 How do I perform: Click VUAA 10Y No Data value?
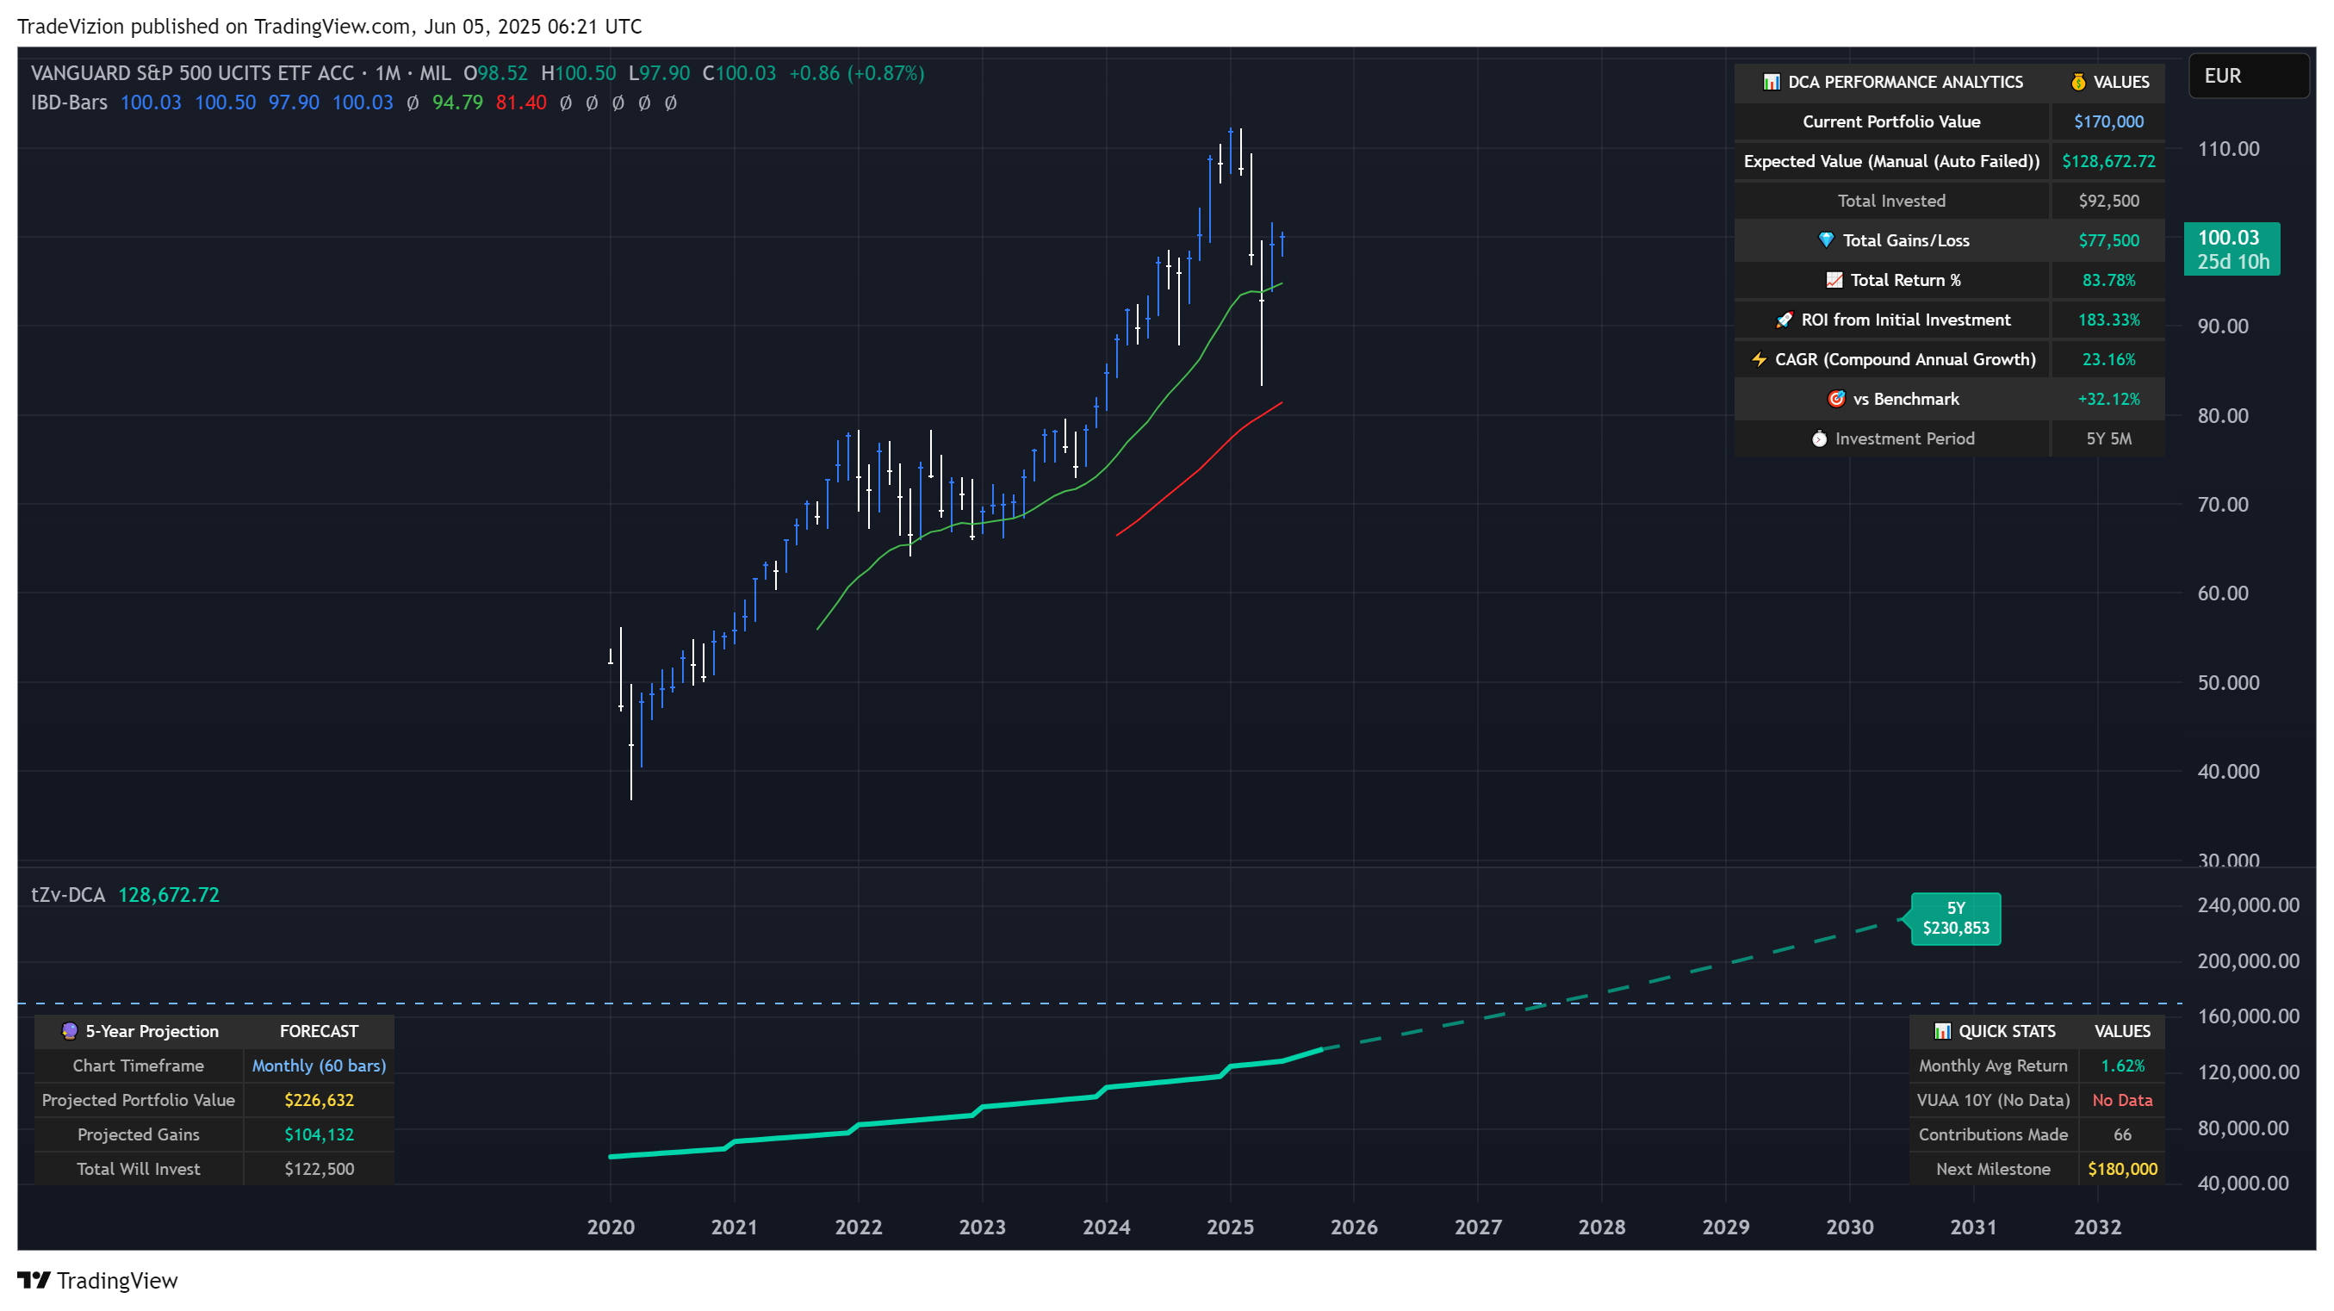pos(2122,1100)
